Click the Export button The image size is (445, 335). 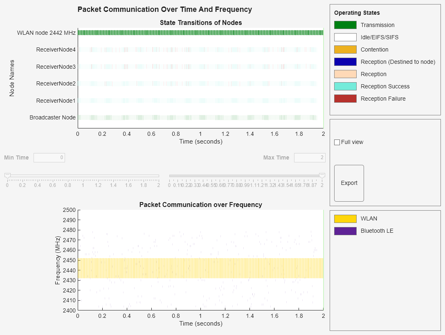349,183
